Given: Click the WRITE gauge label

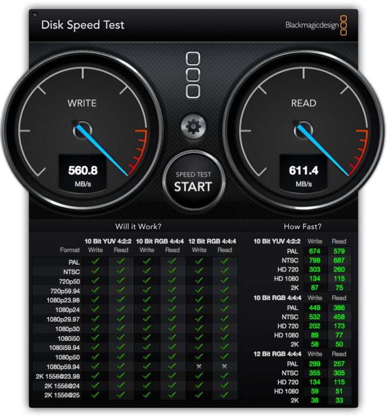Looking at the screenshot, I should pos(82,103).
